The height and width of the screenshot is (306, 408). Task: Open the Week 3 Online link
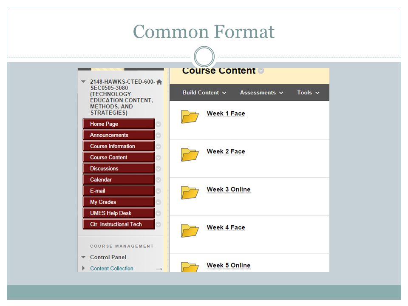click(229, 190)
